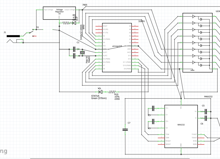Click the A5 pin label
The width and height of the screenshot is (220, 159).
coord(130,26)
